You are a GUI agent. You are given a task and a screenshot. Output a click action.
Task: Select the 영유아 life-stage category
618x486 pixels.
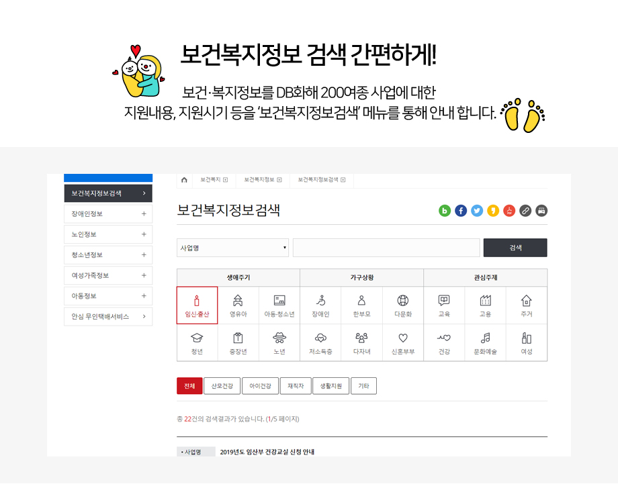238,305
